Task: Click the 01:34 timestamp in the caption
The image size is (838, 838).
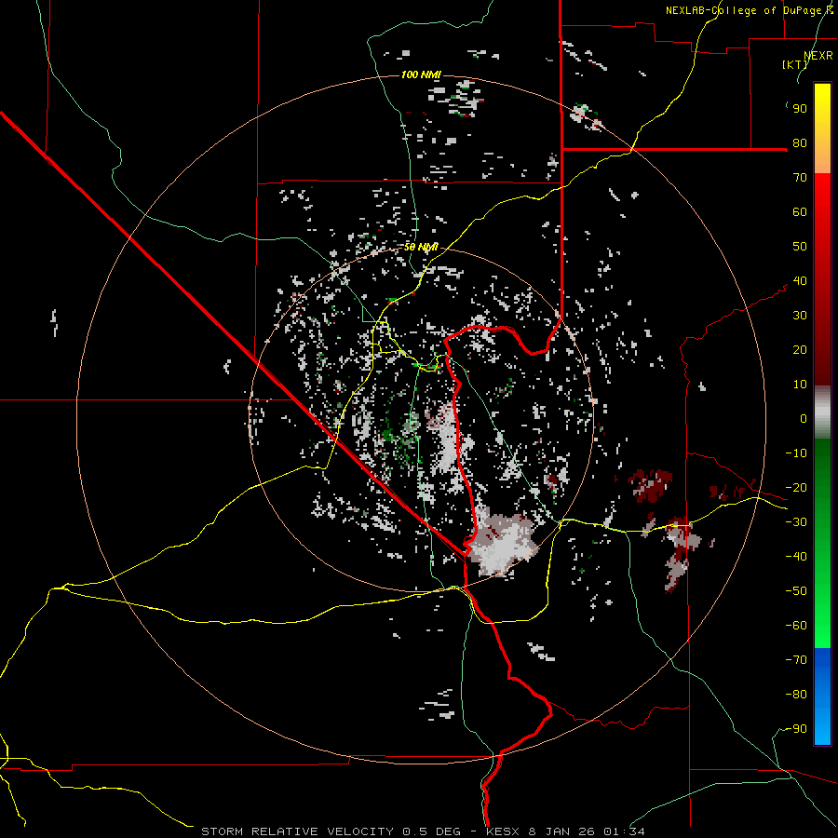Action: (x=624, y=831)
